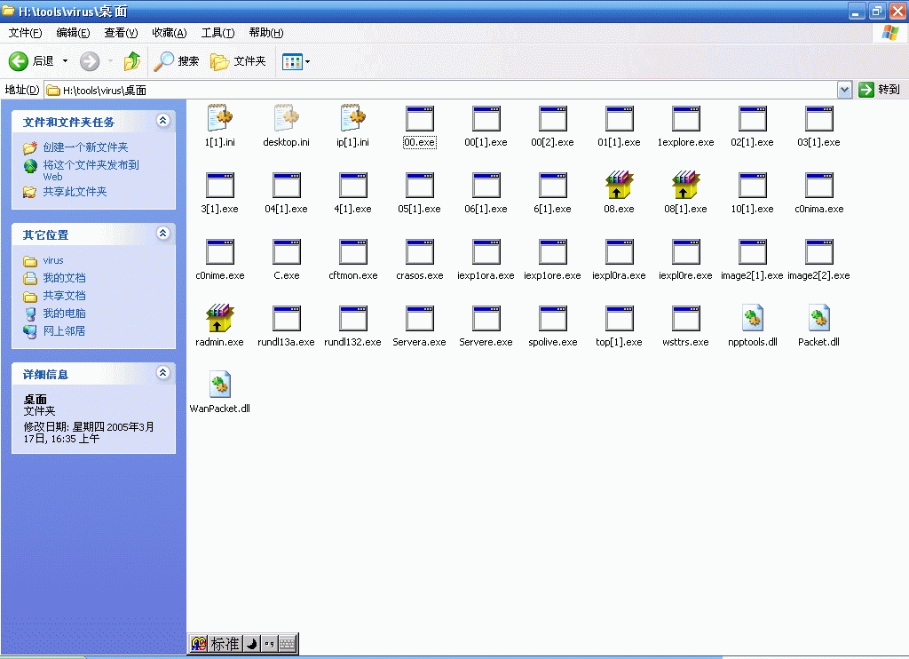
Task: Select the 08.exe archive icon
Action: (619, 185)
